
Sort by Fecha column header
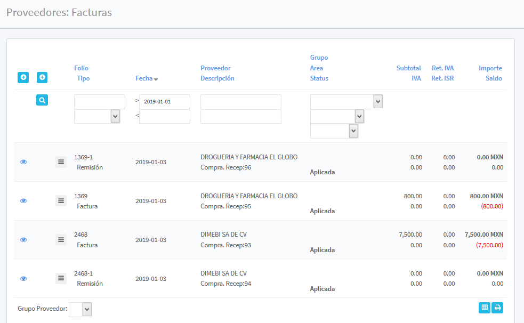144,78
